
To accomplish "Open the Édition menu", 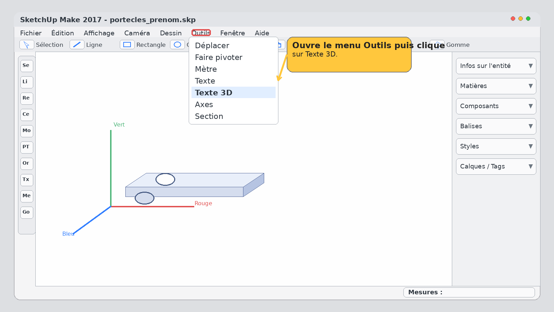I will pyautogui.click(x=63, y=33).
